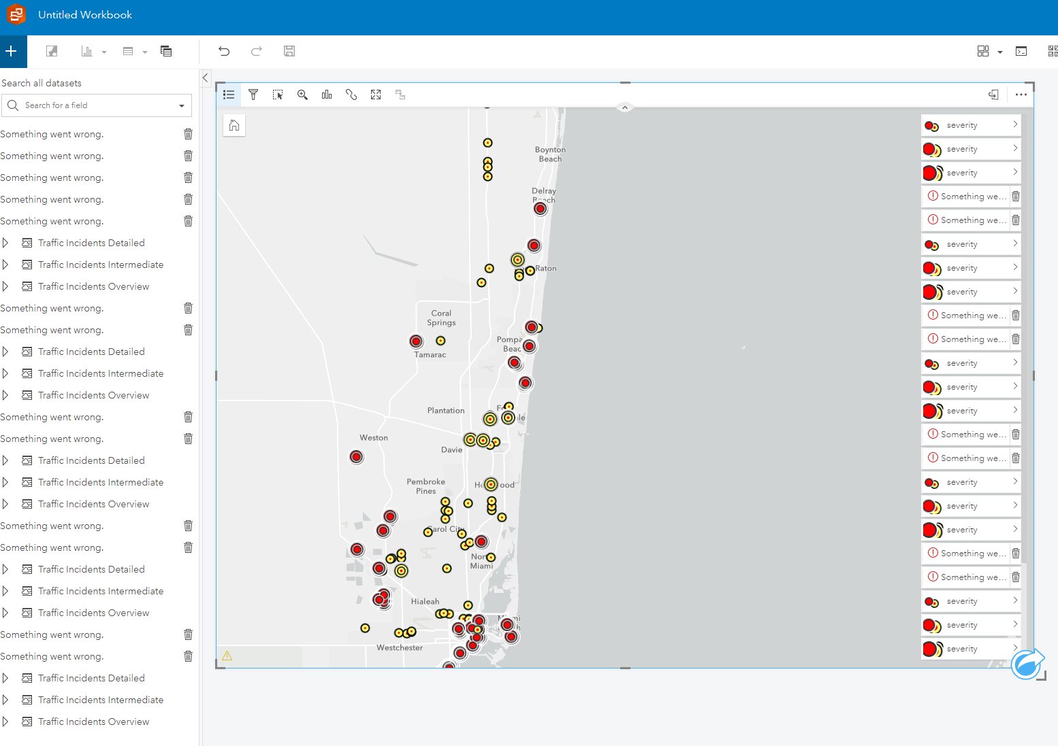Activate the zoom tool on the map card
1058x746 pixels.
(x=302, y=95)
